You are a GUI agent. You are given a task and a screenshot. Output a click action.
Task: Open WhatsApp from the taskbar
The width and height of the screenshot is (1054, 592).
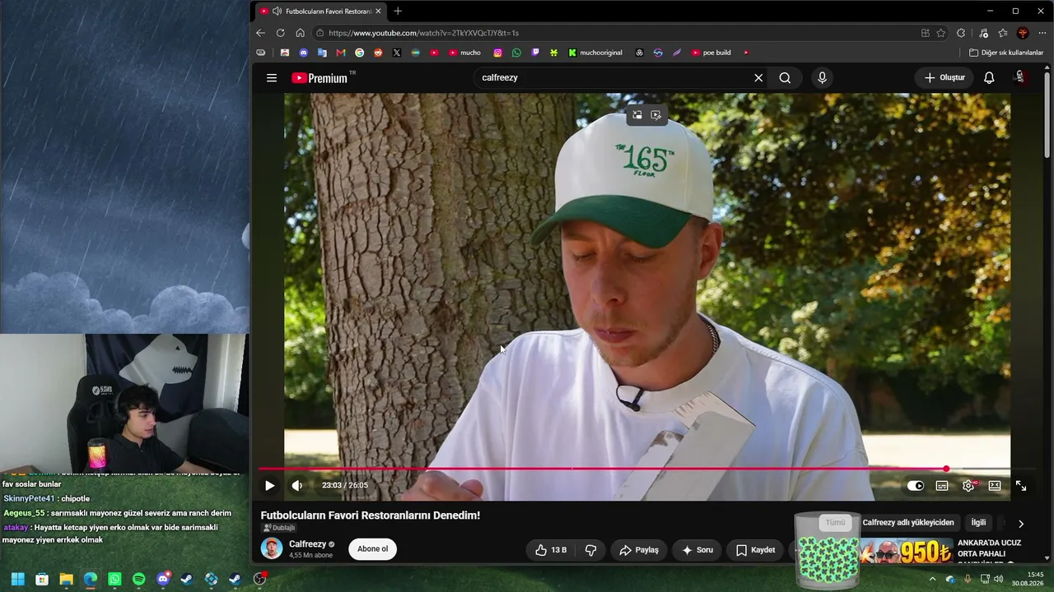point(114,580)
